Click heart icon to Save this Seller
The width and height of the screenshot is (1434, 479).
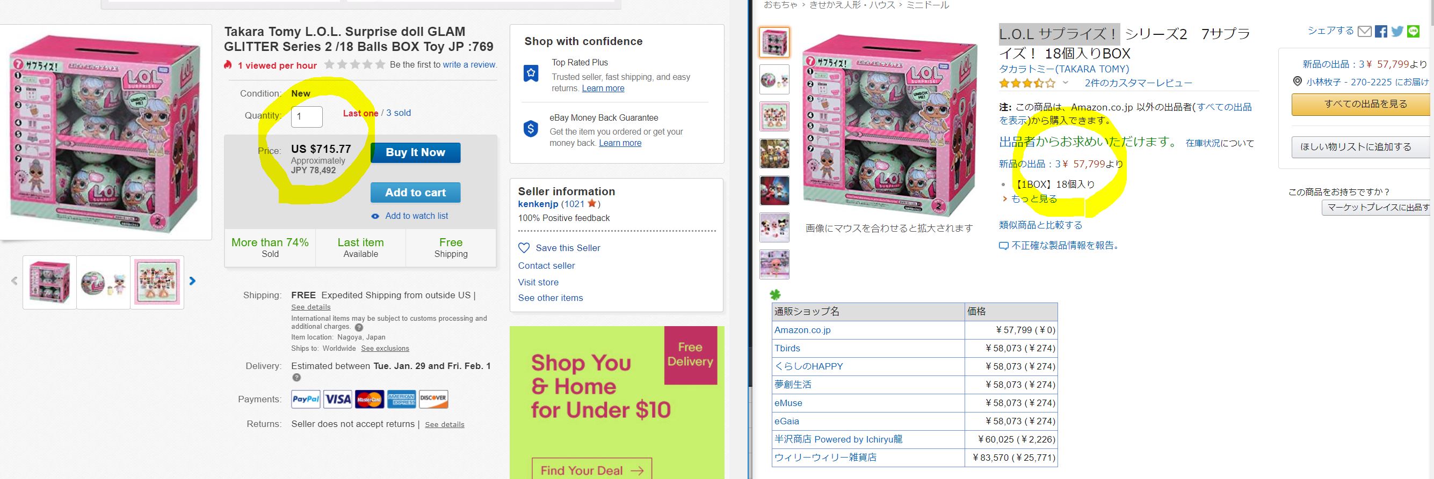tap(524, 248)
